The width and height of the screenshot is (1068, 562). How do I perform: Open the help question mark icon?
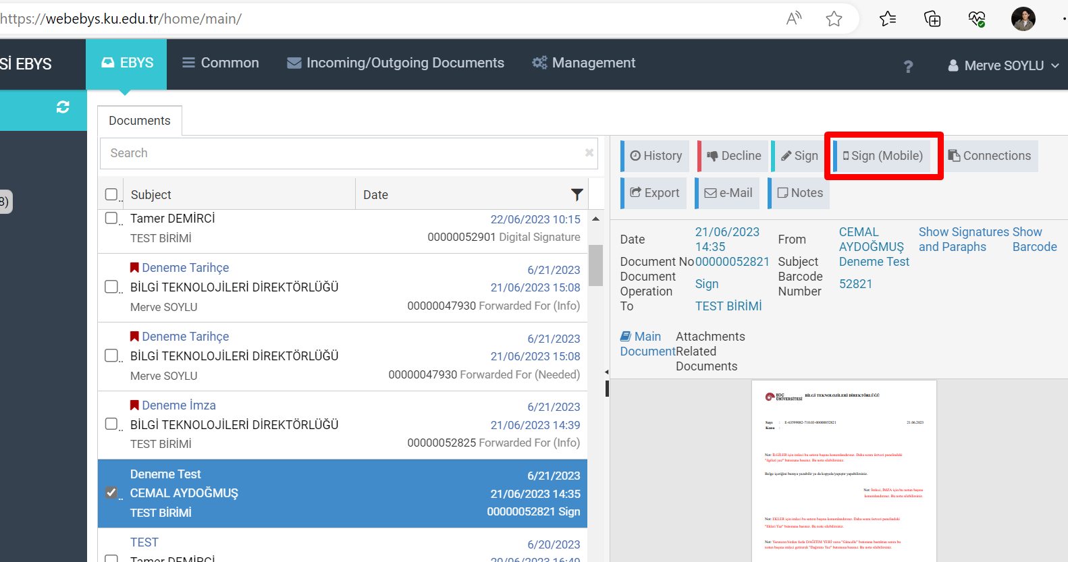908,66
